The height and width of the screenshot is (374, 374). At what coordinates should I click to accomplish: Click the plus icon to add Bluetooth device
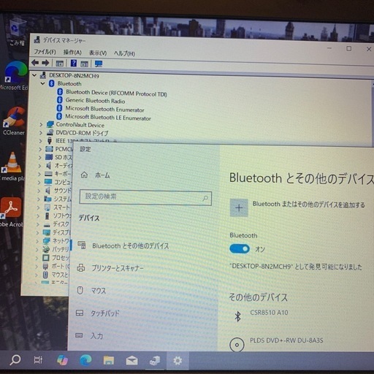(239, 207)
